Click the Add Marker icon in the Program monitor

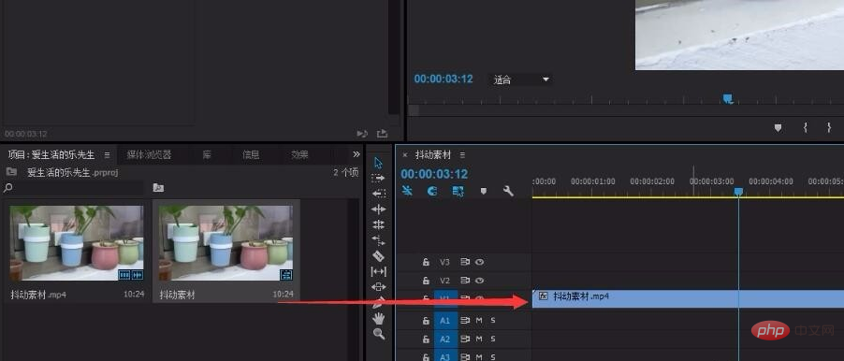coord(778,128)
